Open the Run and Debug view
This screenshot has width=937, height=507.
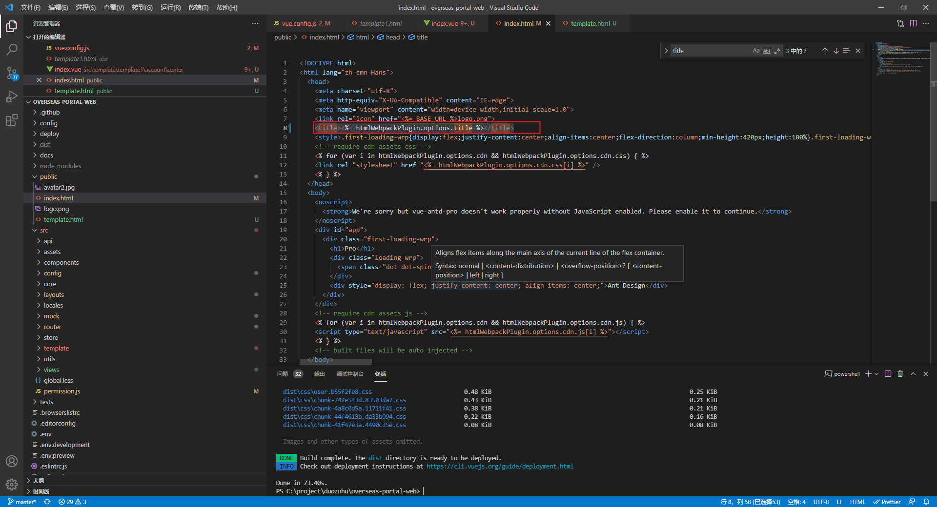click(x=12, y=97)
